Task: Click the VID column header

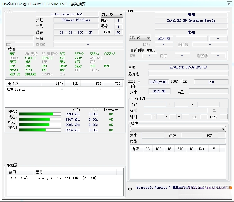Action: 113,83
